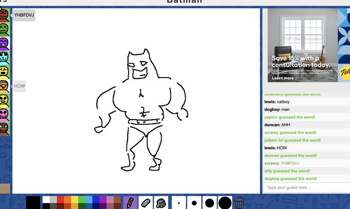The height and width of the screenshot is (209, 350).
Task: Pick the bright green color swatch
Action: tap(82, 199)
